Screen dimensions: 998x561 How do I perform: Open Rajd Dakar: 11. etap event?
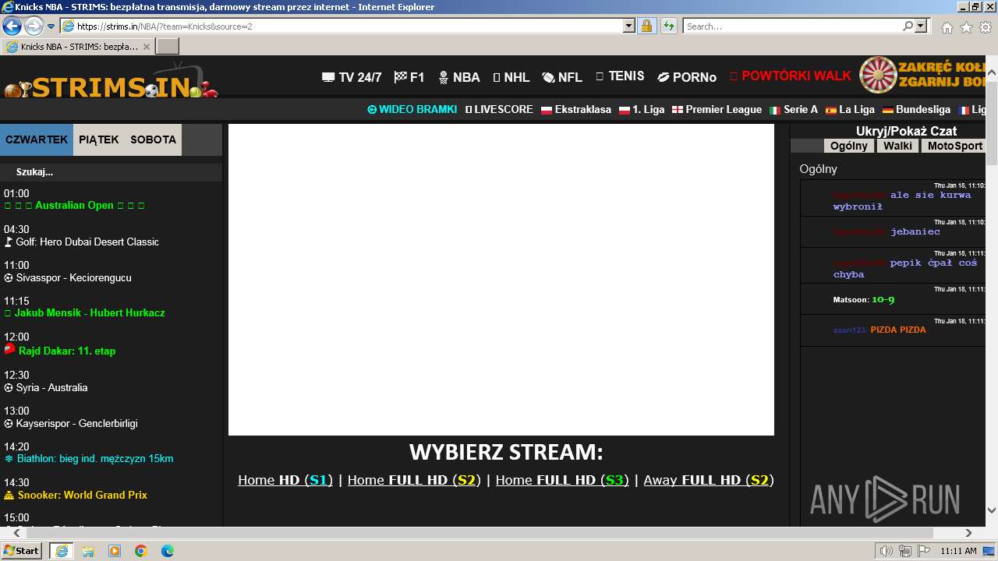click(x=60, y=351)
